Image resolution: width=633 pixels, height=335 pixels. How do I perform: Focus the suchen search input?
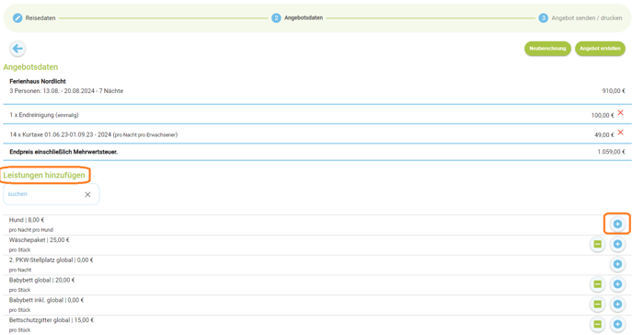pyautogui.click(x=43, y=194)
